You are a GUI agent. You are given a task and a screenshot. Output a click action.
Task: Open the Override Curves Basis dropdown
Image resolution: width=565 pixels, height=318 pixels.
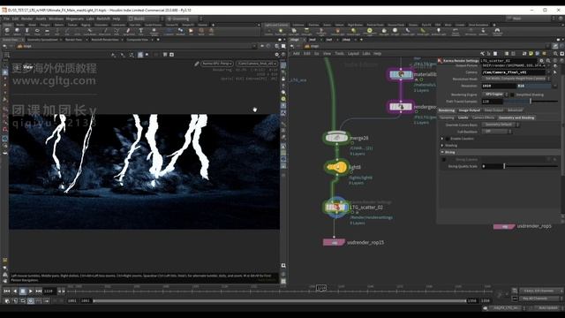click(501, 125)
